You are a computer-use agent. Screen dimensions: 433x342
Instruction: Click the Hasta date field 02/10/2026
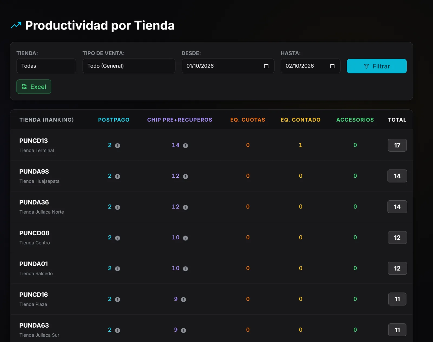pyautogui.click(x=310, y=66)
